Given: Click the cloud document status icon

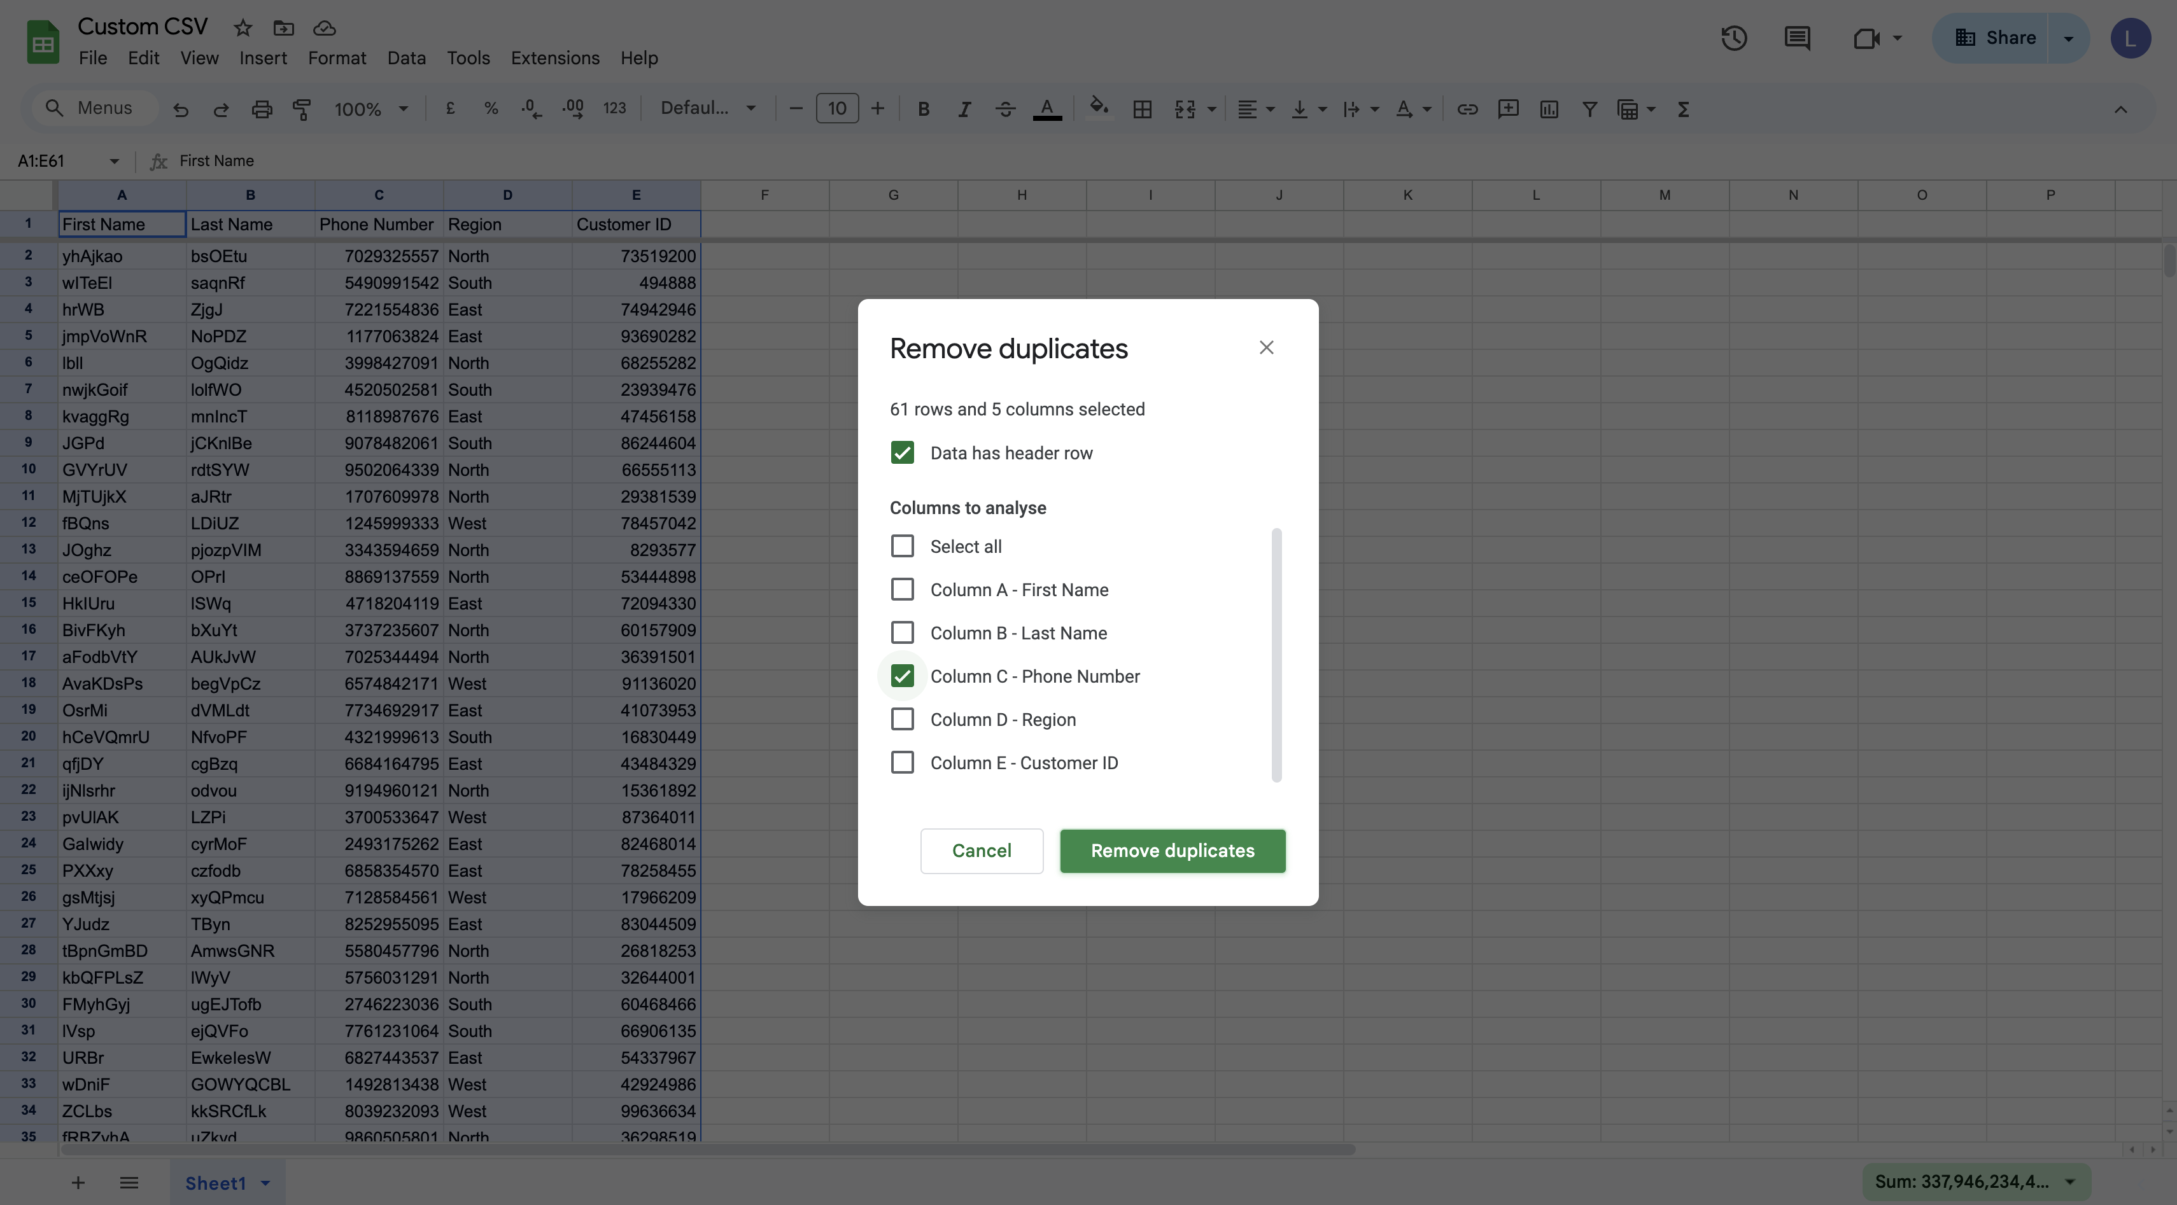Looking at the screenshot, I should point(325,28).
